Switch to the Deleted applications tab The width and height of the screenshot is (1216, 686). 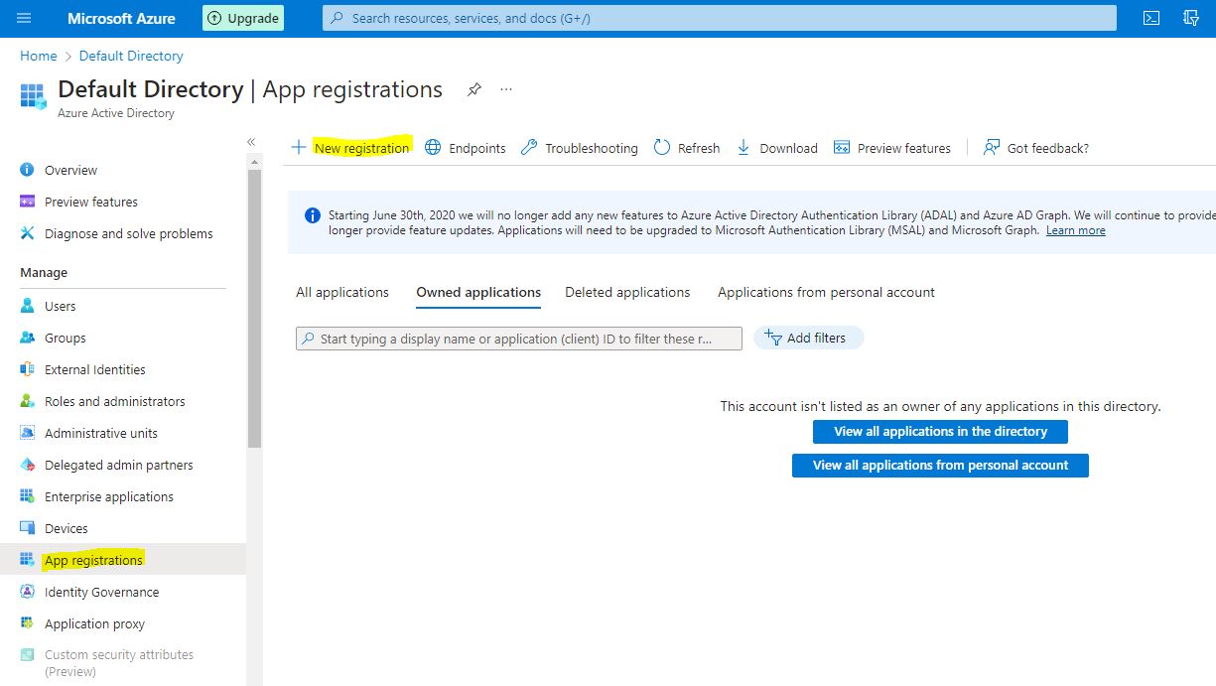627,292
